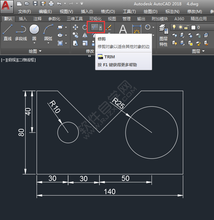
Task: Open the Trim/Extend dropdown arrow
Action: 101,27
